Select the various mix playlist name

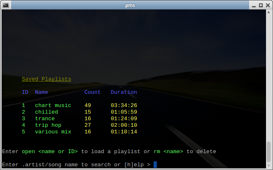click(53, 132)
